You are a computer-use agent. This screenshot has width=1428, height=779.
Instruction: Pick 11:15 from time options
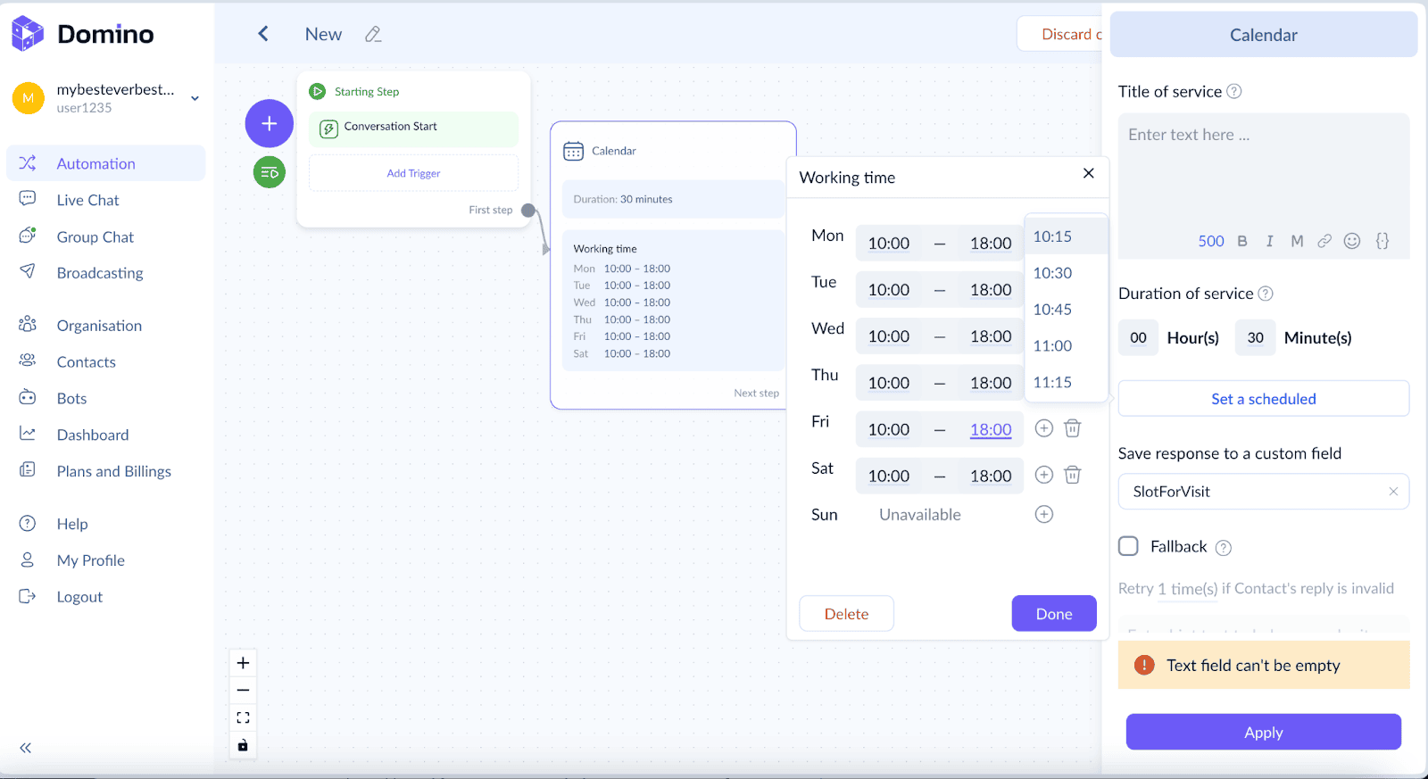[1066, 382]
